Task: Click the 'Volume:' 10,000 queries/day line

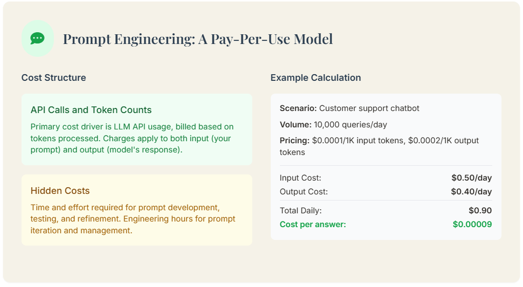Action: coord(333,124)
